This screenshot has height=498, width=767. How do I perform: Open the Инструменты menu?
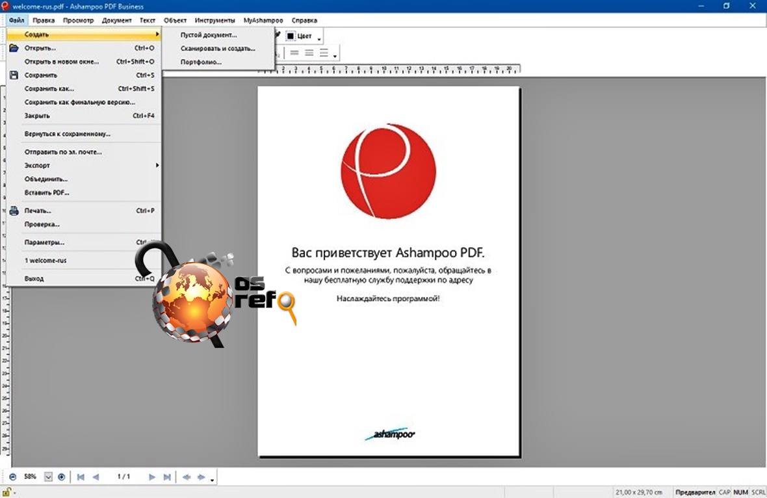pyautogui.click(x=214, y=20)
